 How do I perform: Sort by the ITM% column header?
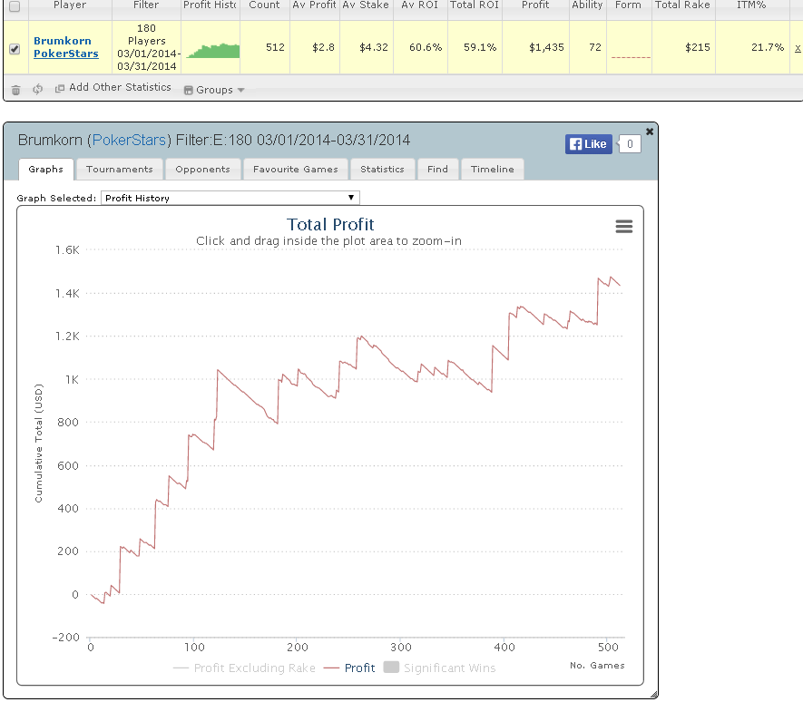point(751,5)
